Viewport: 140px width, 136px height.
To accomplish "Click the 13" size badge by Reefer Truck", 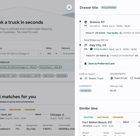I will [86, 78].
